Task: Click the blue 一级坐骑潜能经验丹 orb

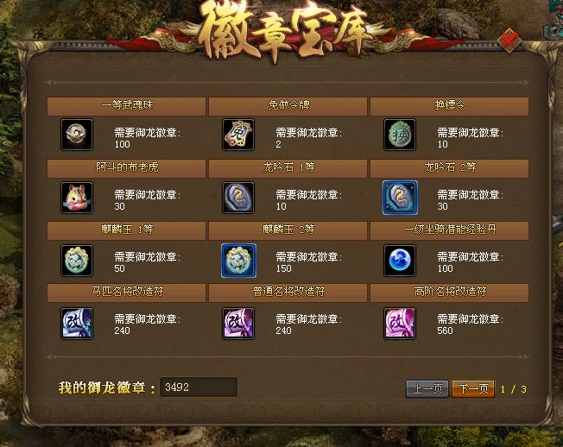Action: click(x=400, y=261)
